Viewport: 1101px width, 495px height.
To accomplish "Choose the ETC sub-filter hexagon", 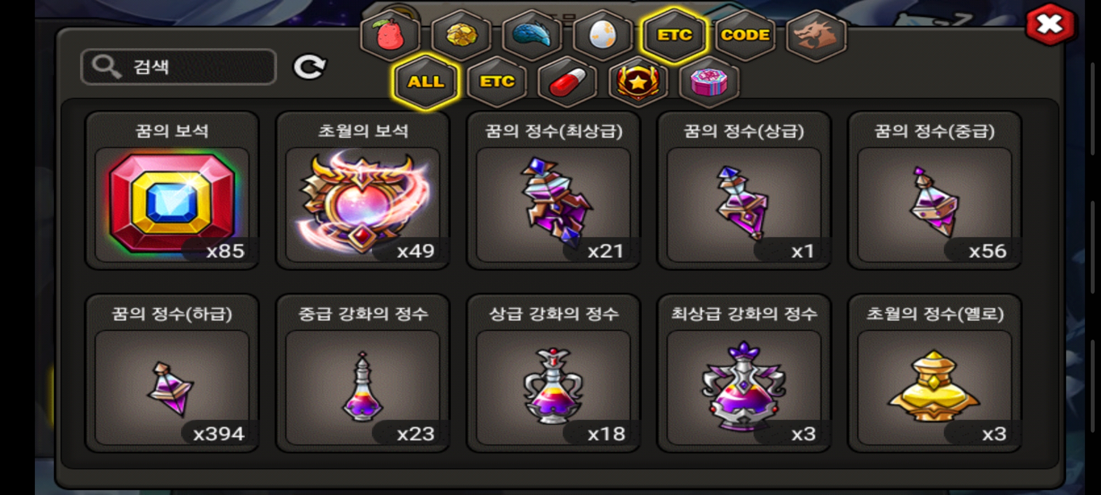I will [497, 82].
